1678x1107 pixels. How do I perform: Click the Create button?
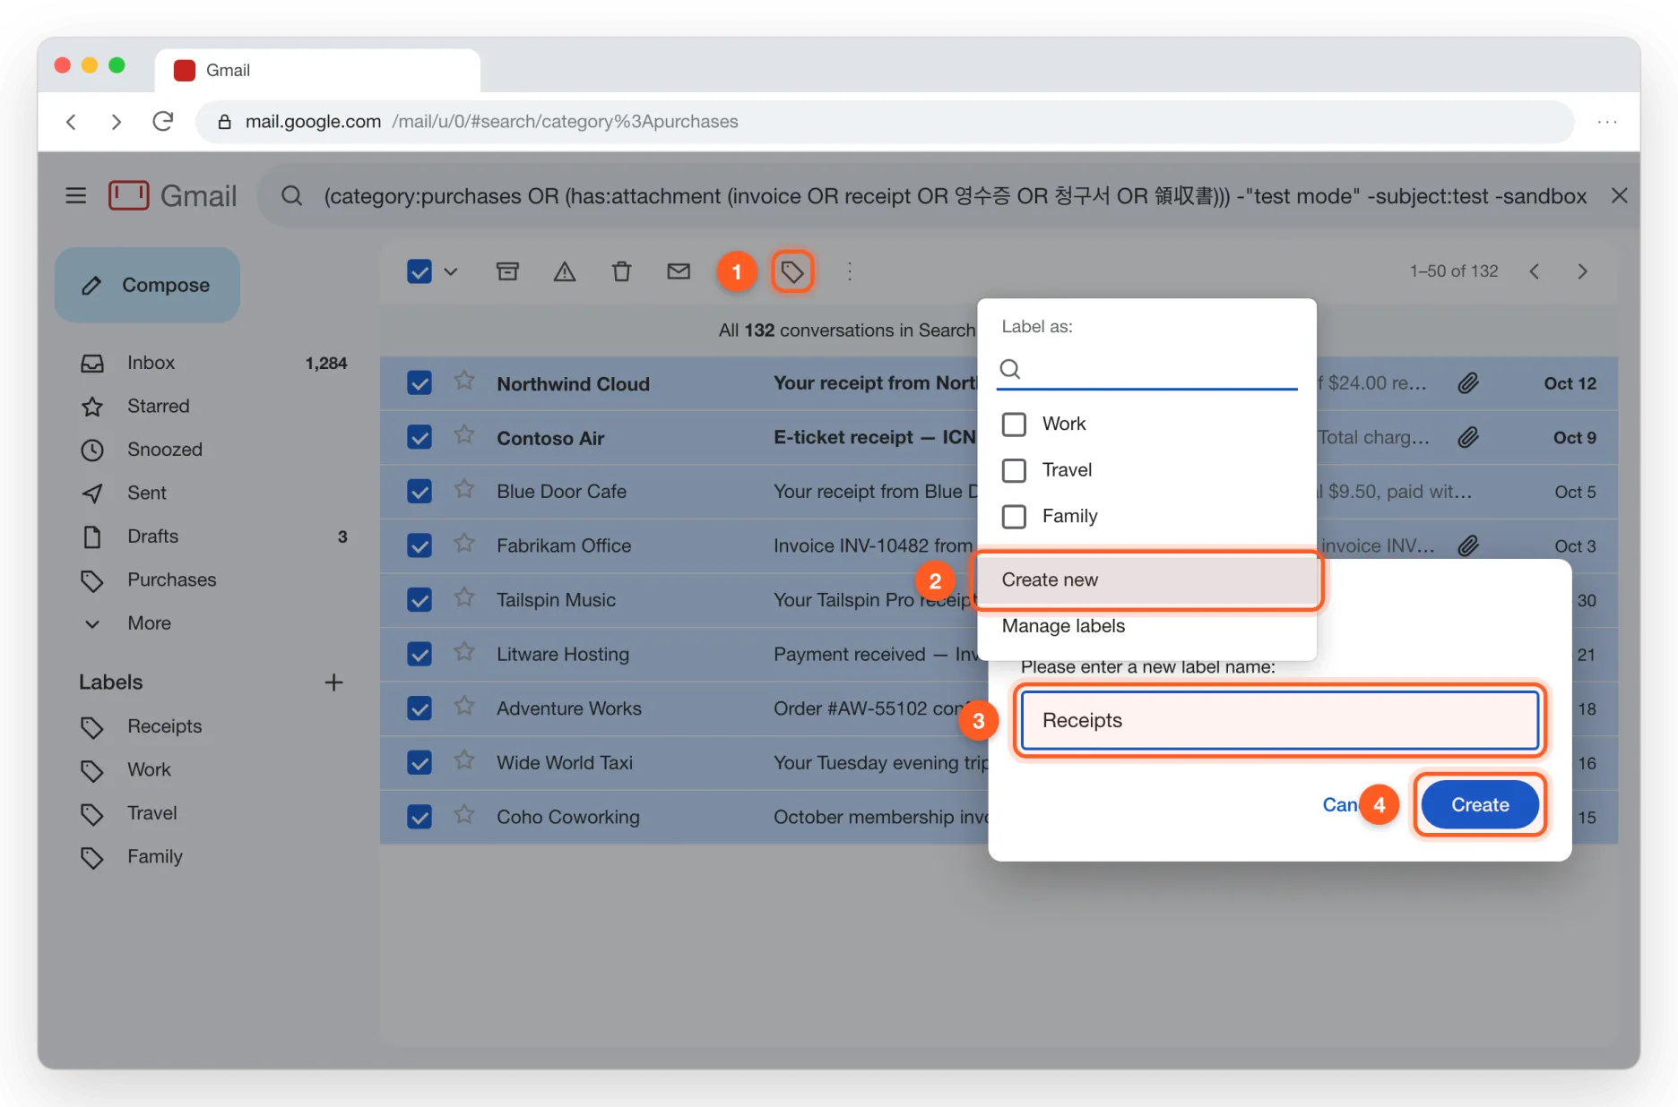click(x=1480, y=804)
